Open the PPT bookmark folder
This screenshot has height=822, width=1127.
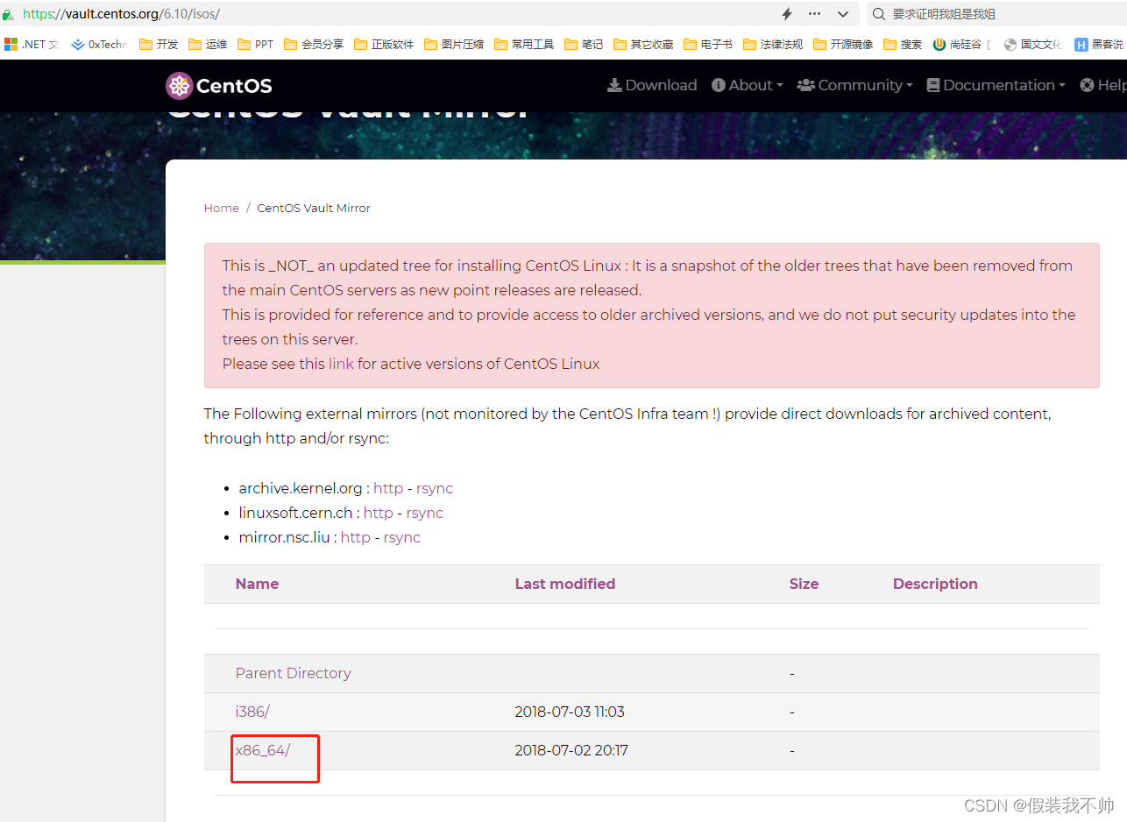coord(256,44)
